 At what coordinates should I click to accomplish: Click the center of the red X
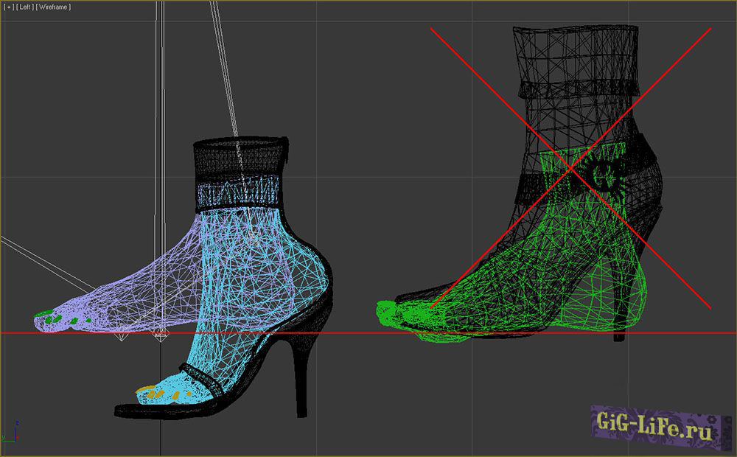pyautogui.click(x=571, y=170)
